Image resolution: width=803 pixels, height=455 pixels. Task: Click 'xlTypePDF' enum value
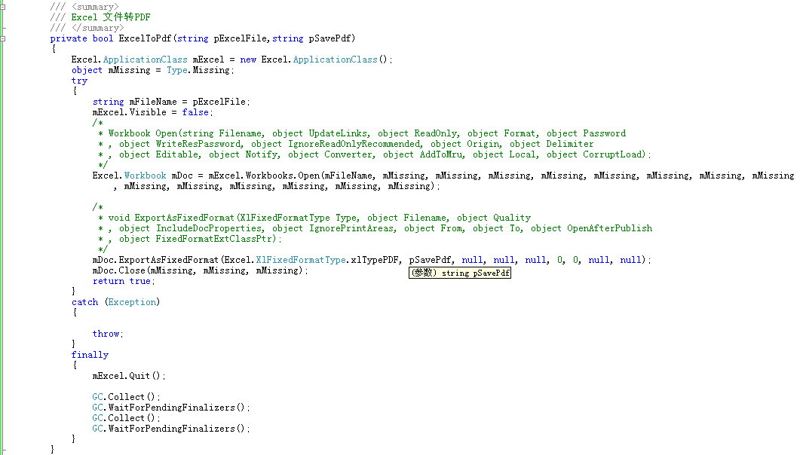pos(375,260)
